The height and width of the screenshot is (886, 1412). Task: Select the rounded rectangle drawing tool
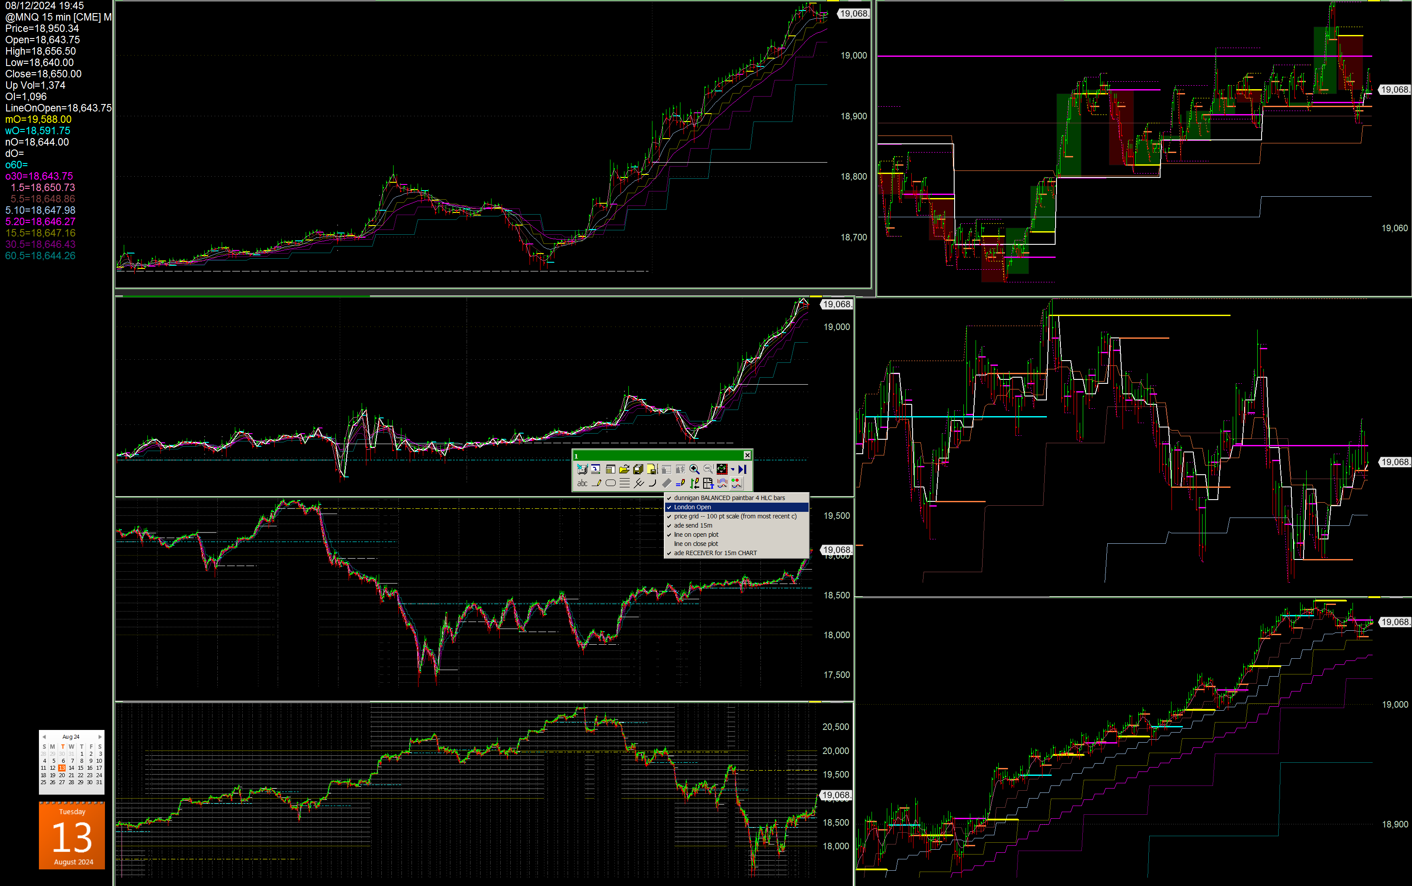point(611,483)
